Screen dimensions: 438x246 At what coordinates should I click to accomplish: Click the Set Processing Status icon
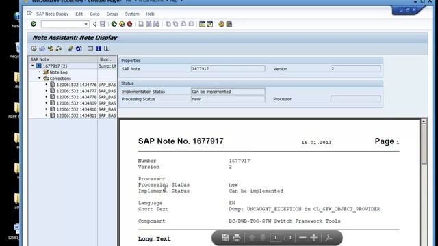(x=51, y=49)
